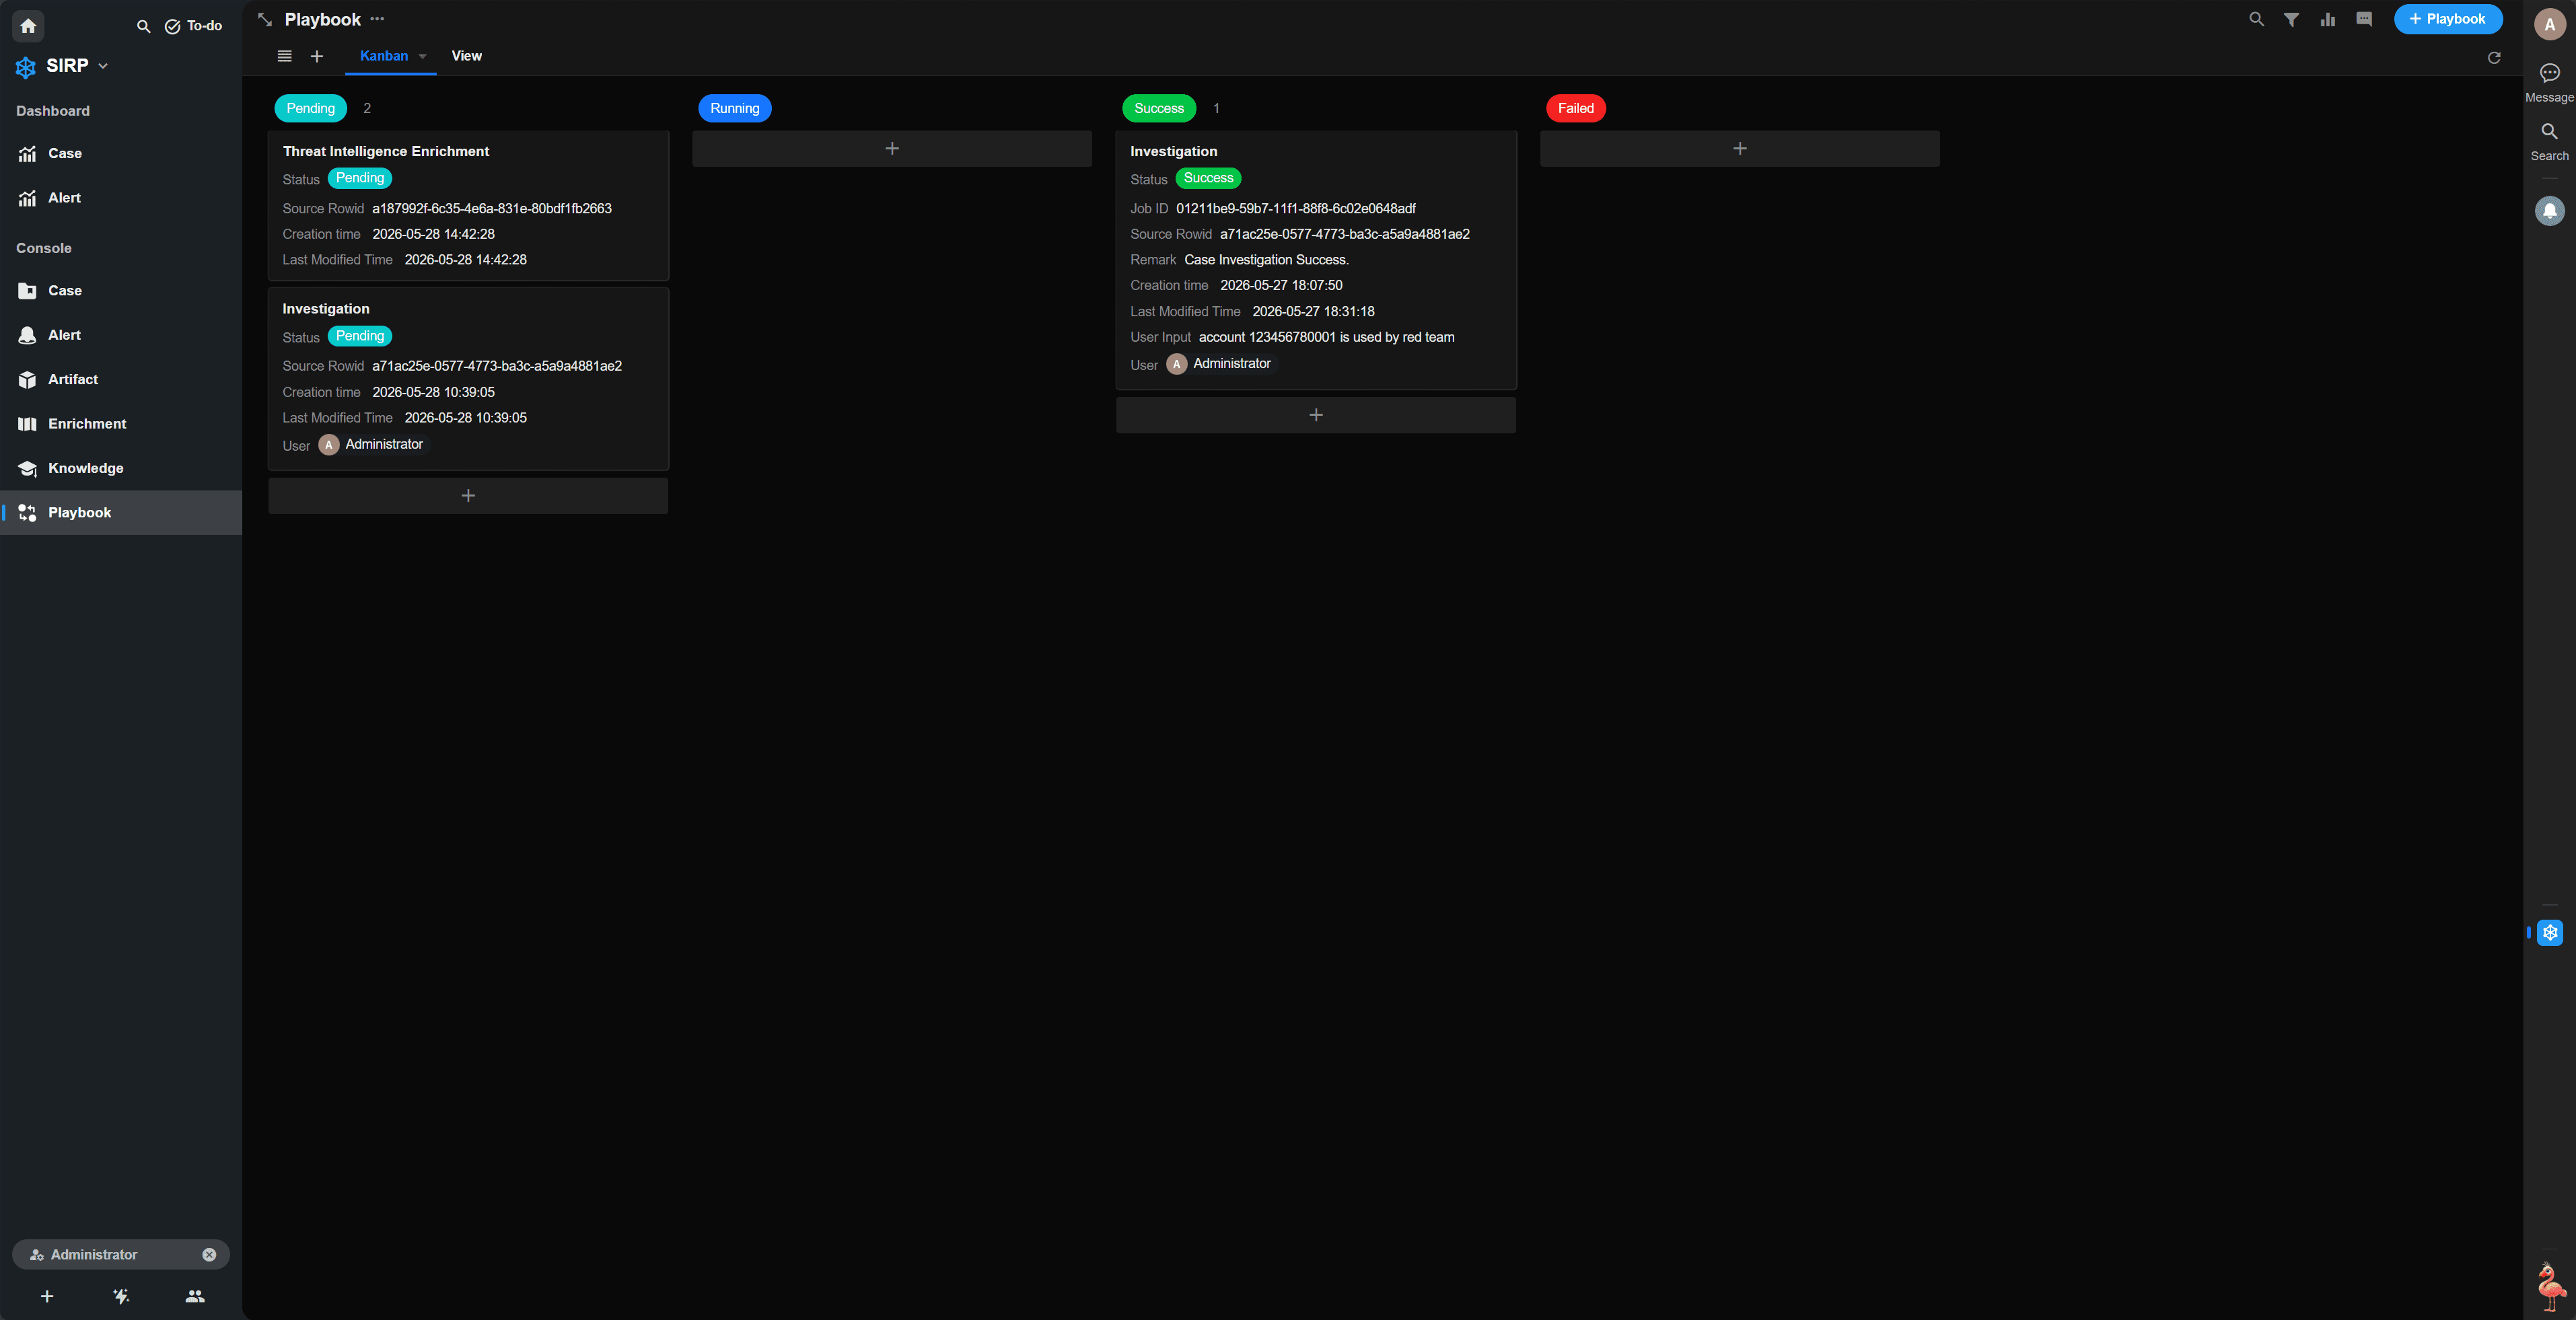The height and width of the screenshot is (1320, 2576).
Task: Click the blue + Playbook button
Action: 2448,19
